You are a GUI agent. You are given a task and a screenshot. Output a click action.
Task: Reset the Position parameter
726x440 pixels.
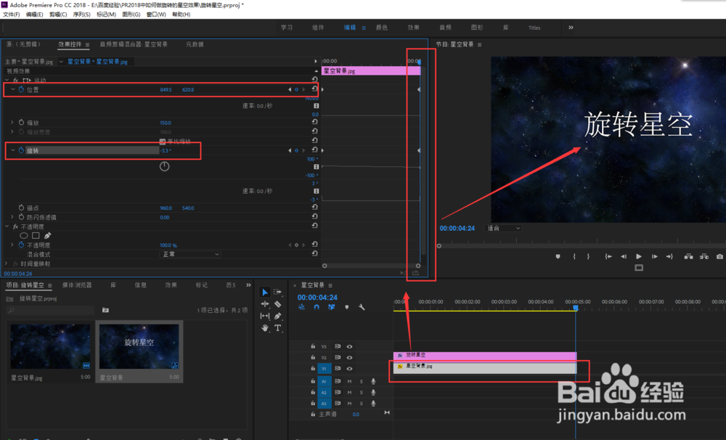(x=315, y=89)
